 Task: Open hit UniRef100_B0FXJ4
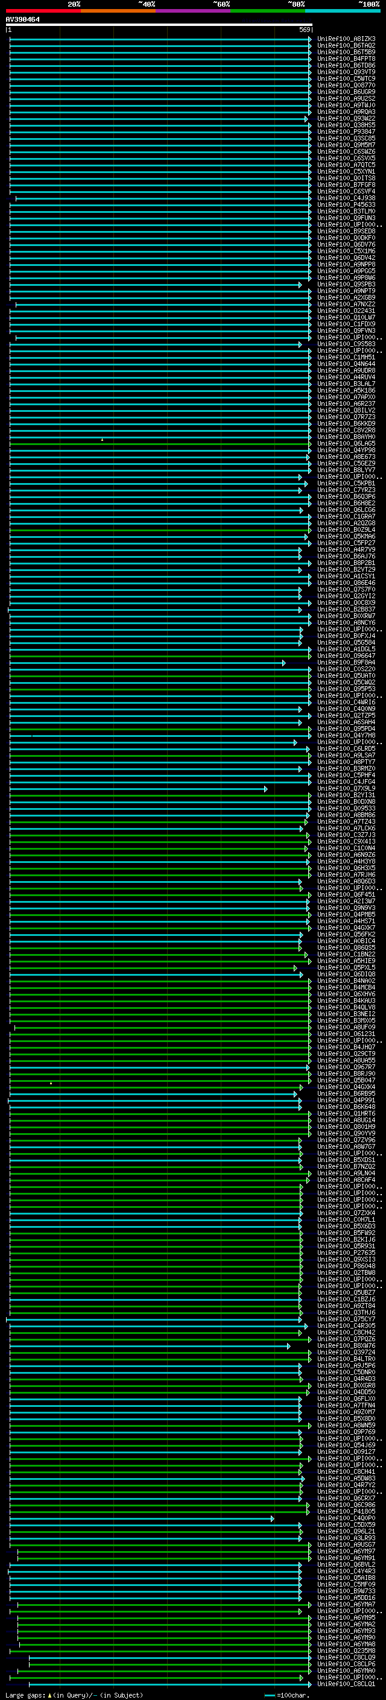[346, 636]
